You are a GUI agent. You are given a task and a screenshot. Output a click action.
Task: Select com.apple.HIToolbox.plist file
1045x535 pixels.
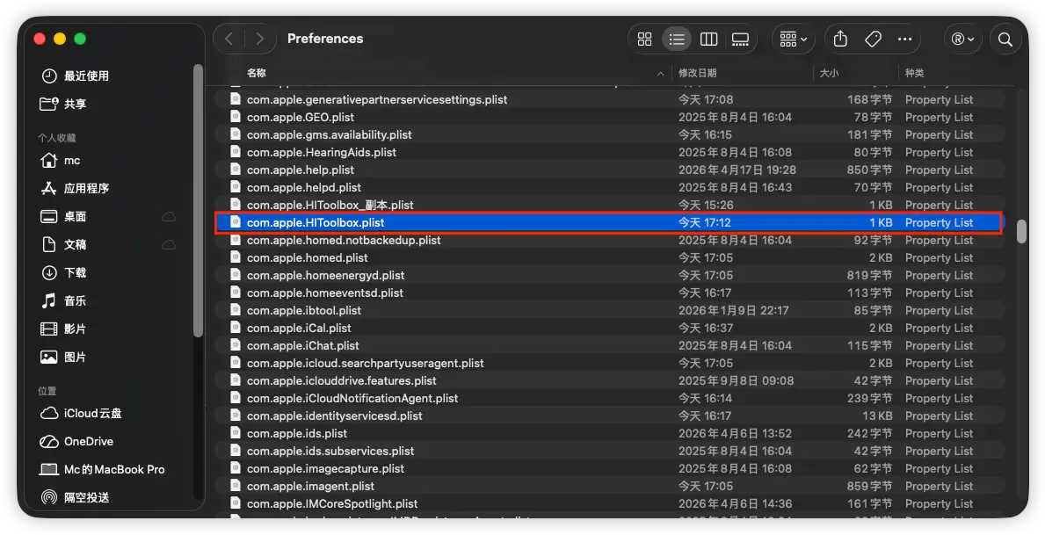609,222
